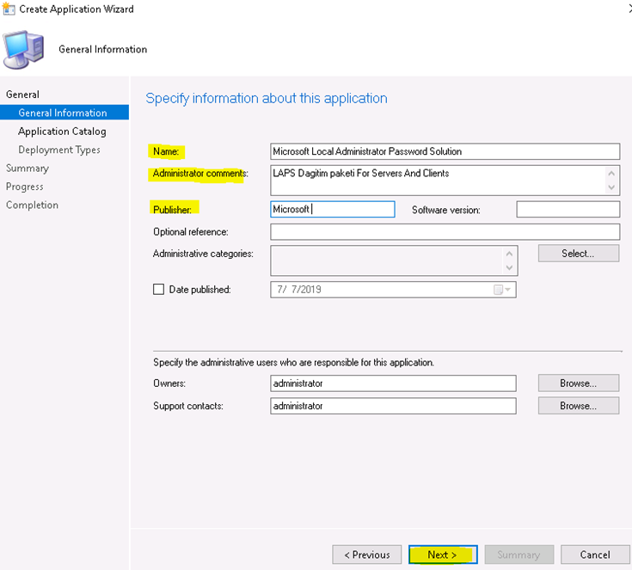
Task: Click the Support contacts label
Action: click(188, 406)
